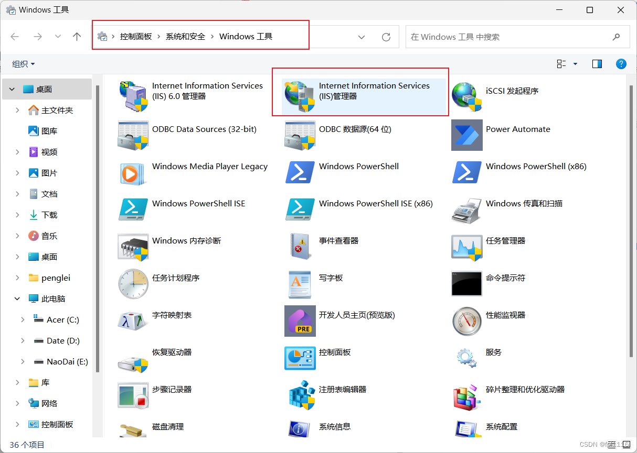Expand the Acer (C:) drive node
637x453 pixels.
(x=23, y=319)
